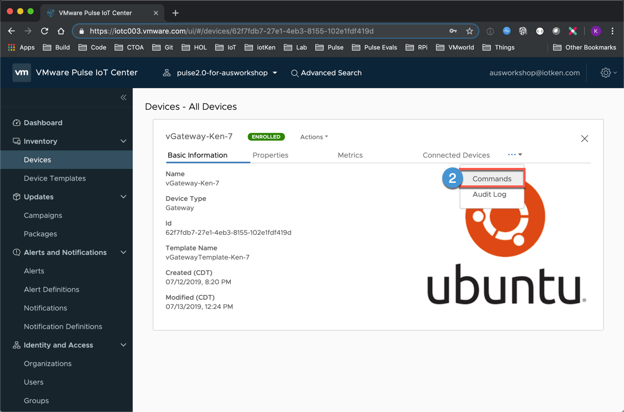Switch to the Metrics tab
Image resolution: width=624 pixels, height=412 pixels.
(x=350, y=155)
